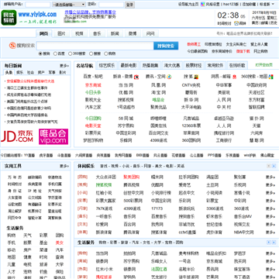This screenshot has height=279, width=279.
Task: Move 休闲娱乐 section up with arrow icon
Action: point(269,166)
